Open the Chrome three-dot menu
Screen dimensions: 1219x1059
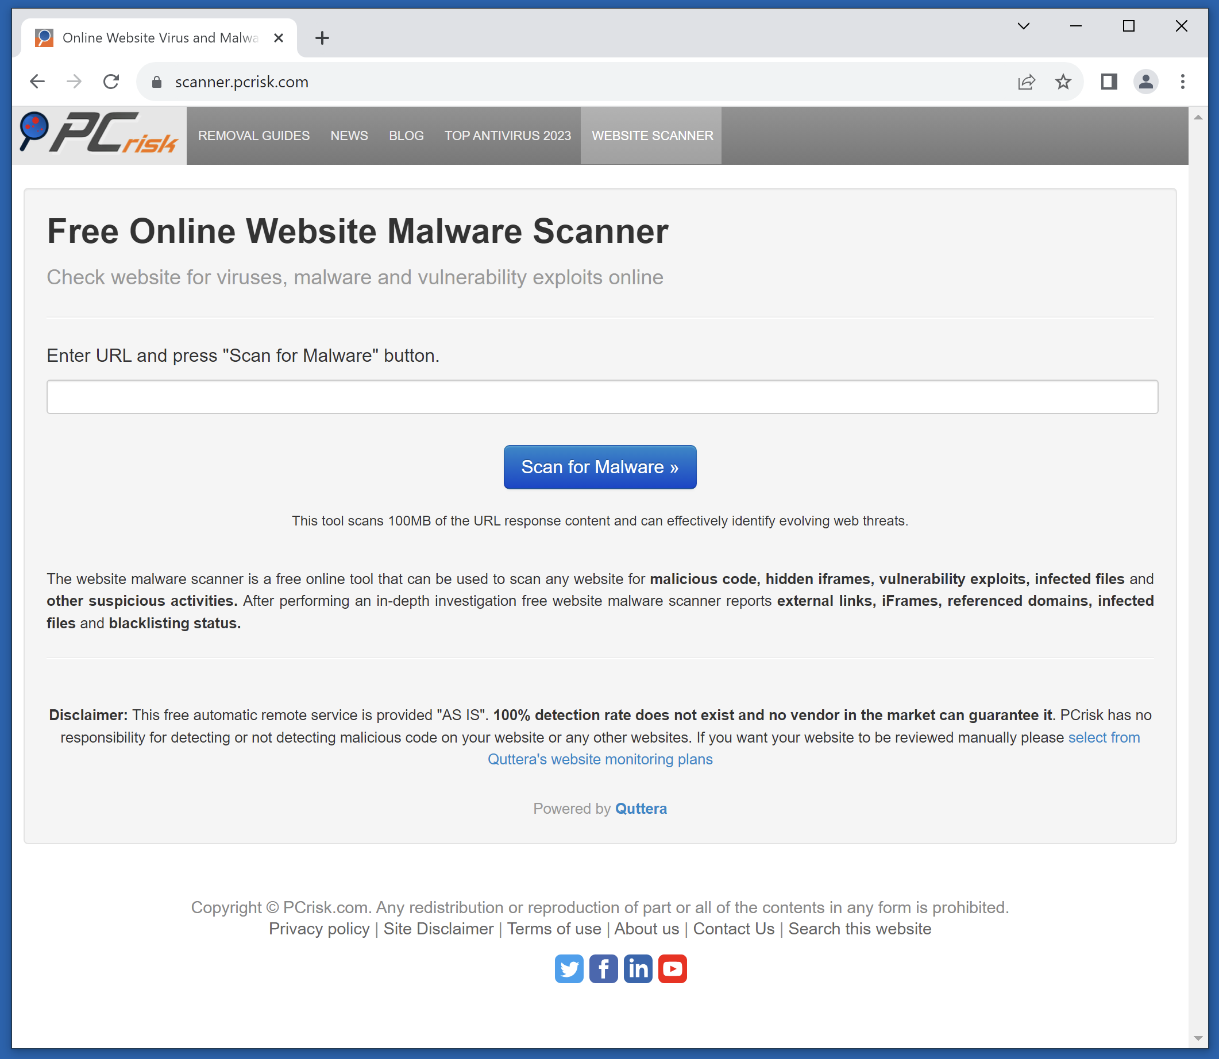click(1182, 82)
